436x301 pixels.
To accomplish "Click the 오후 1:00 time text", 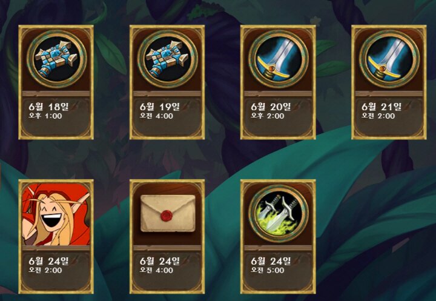I will [x=45, y=116].
